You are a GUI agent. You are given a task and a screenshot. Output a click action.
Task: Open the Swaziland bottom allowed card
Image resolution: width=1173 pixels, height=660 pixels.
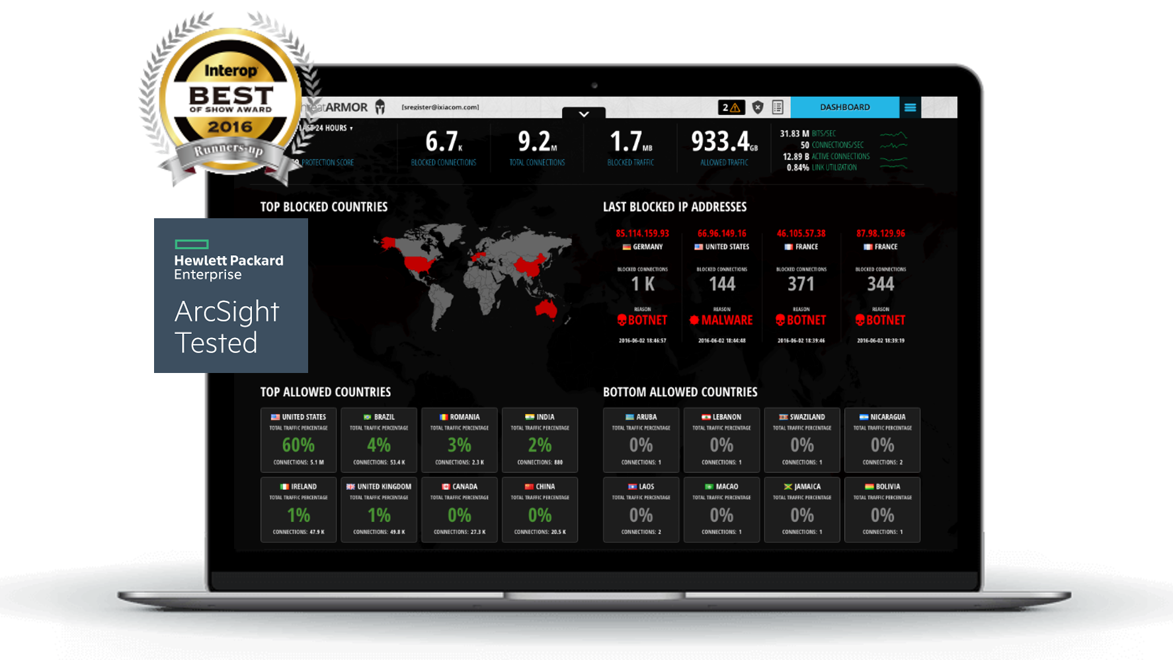(802, 440)
